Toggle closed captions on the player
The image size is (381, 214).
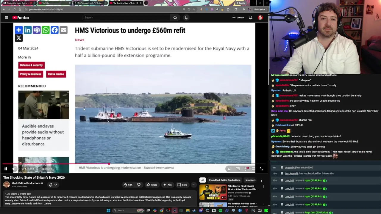[238, 169]
